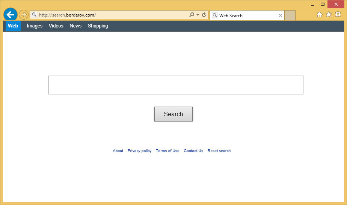This screenshot has height=205, width=347.
Task: Open the Privacy policy link
Action: pyautogui.click(x=139, y=151)
